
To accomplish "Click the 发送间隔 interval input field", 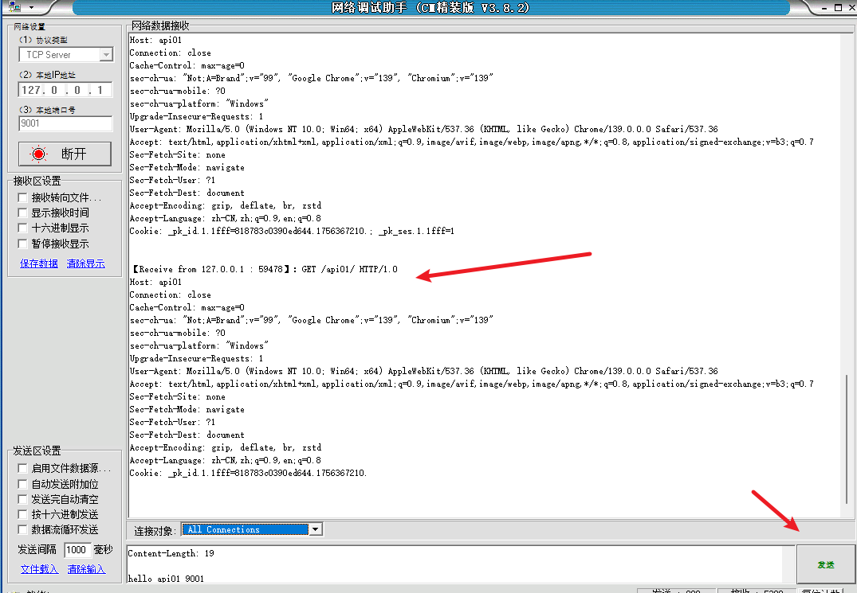I will pyautogui.click(x=77, y=550).
